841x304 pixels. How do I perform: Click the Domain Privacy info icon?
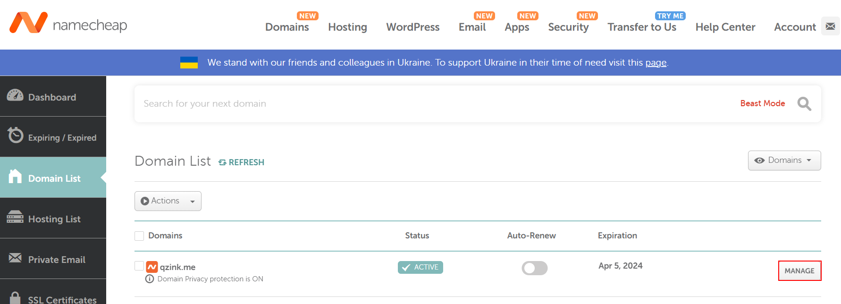(150, 279)
